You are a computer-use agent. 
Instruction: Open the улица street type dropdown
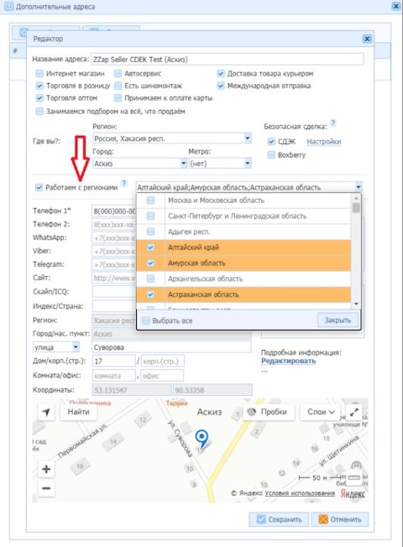pyautogui.click(x=56, y=347)
